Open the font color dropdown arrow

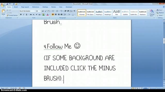[x=49, y=15]
